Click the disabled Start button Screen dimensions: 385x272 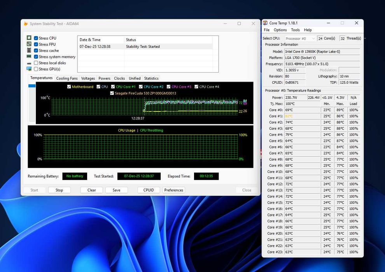click(34, 190)
